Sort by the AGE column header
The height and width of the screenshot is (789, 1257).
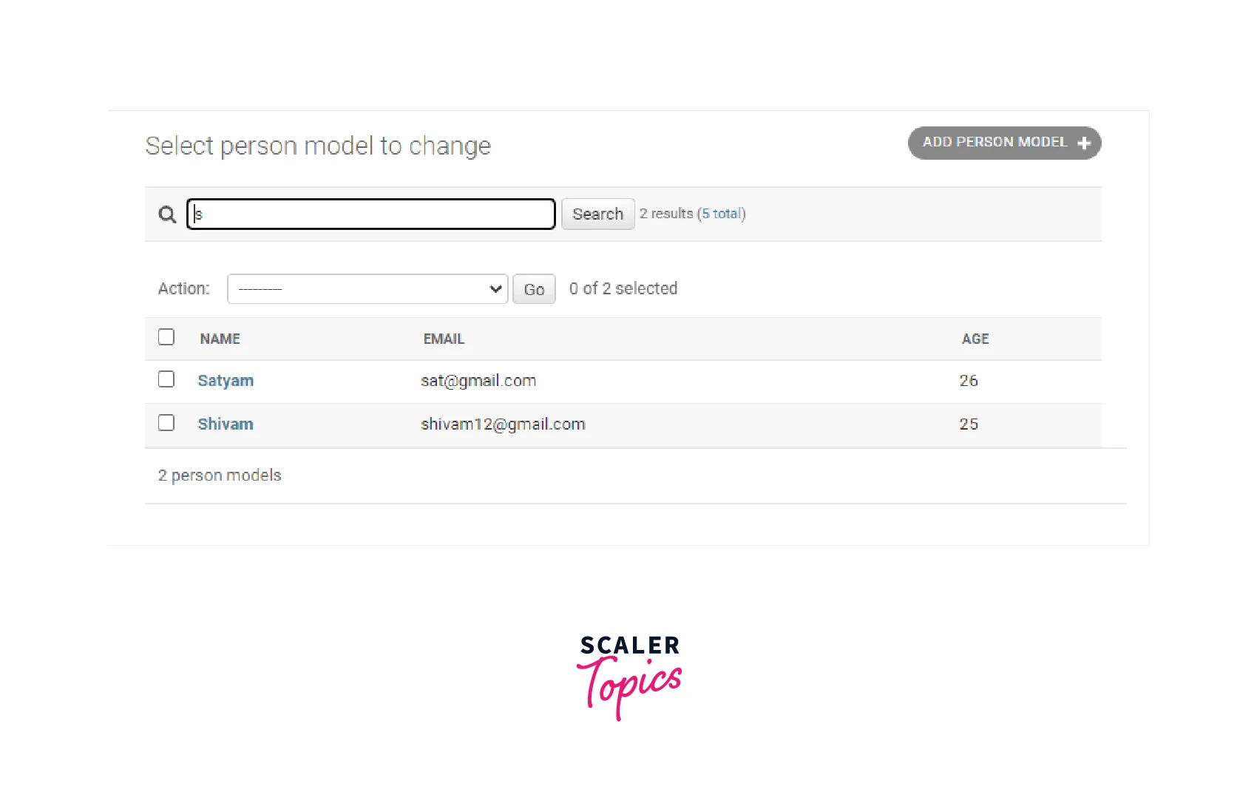tap(975, 339)
